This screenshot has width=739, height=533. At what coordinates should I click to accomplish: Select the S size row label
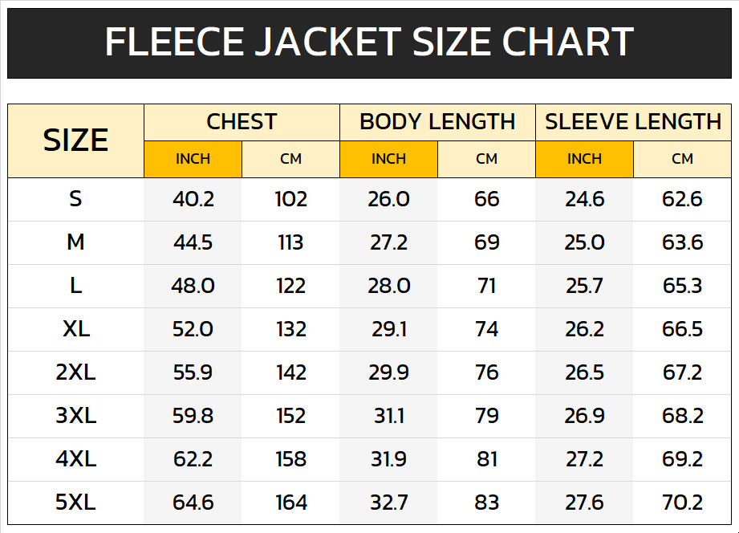[75, 199]
